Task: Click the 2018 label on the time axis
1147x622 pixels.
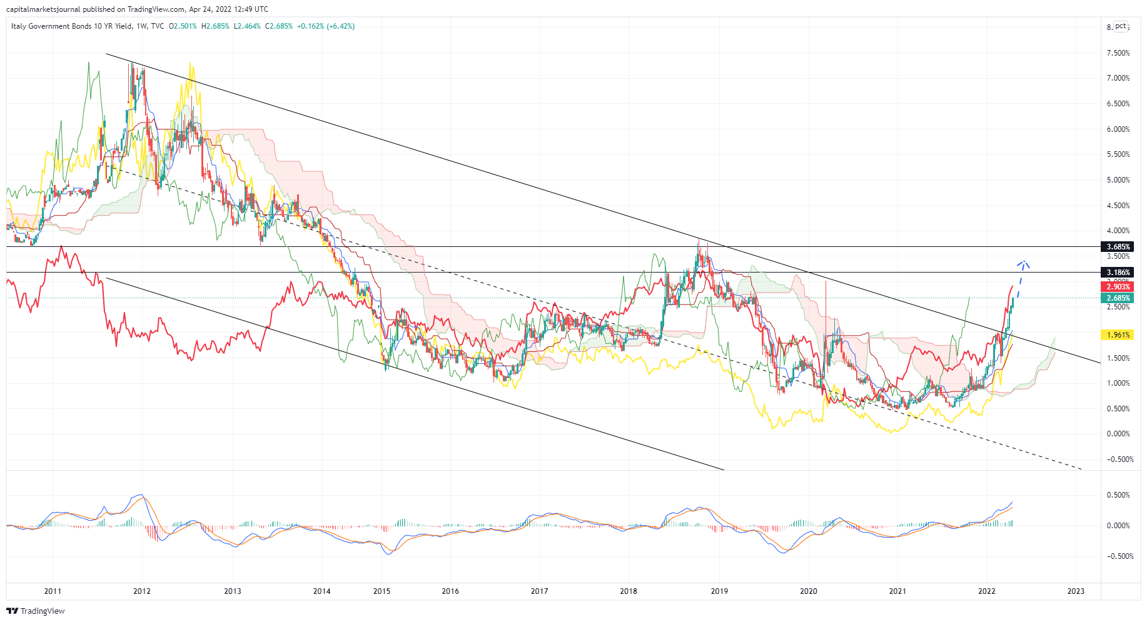Action: [x=629, y=591]
